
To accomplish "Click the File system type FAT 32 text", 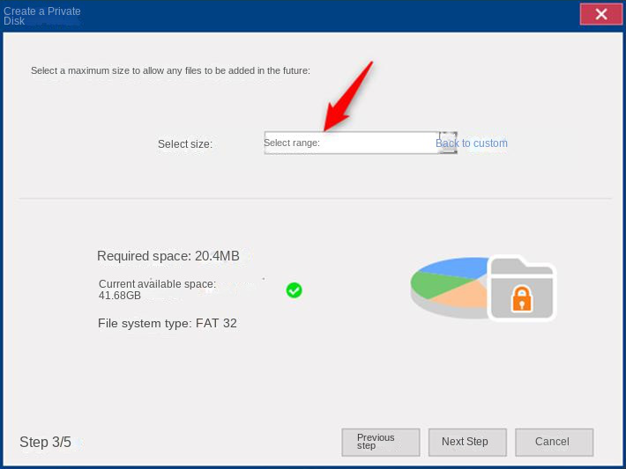I will click(x=167, y=323).
